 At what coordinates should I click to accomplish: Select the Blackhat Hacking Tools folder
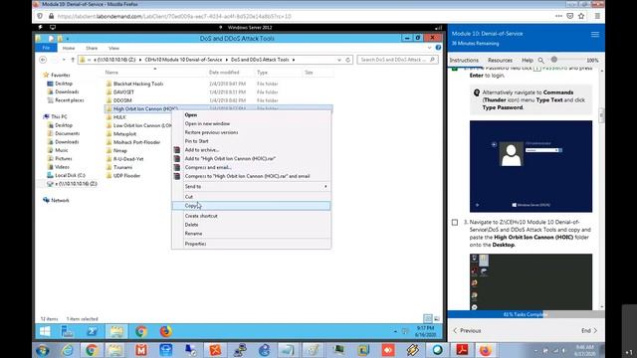click(138, 84)
